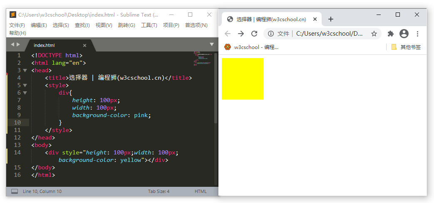This screenshot has width=434, height=203.
Task: Toggle the Sublime side bar status icon
Action: 15,191
